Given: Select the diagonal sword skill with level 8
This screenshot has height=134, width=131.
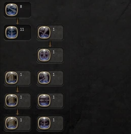Looking at the screenshot, I should click(x=12, y=10).
